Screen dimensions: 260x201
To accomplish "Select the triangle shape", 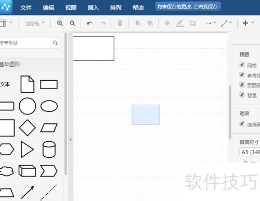I will (27, 149).
